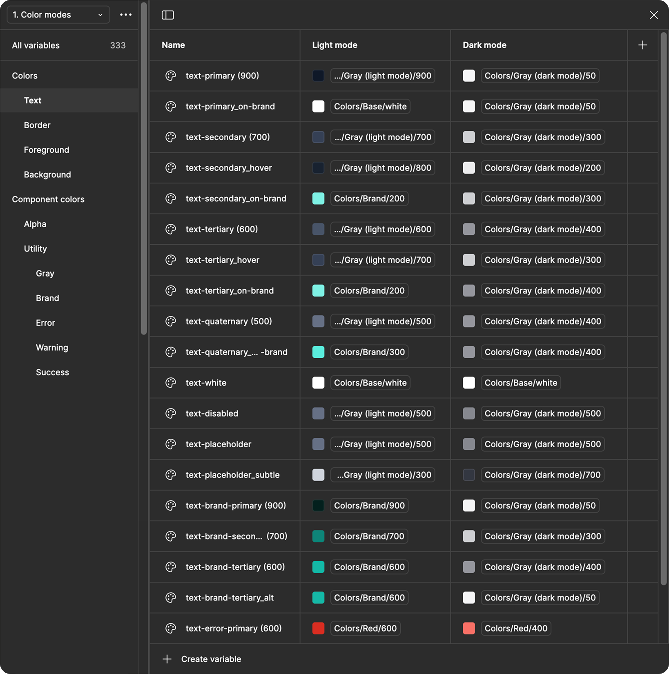Close the variables panel
Viewport: 669px width, 674px height.
pyautogui.click(x=653, y=15)
